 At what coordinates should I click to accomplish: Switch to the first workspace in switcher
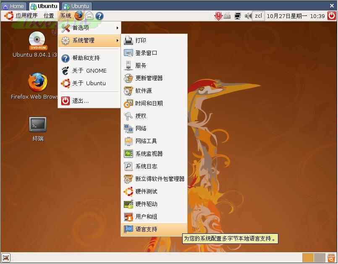coord(308,258)
